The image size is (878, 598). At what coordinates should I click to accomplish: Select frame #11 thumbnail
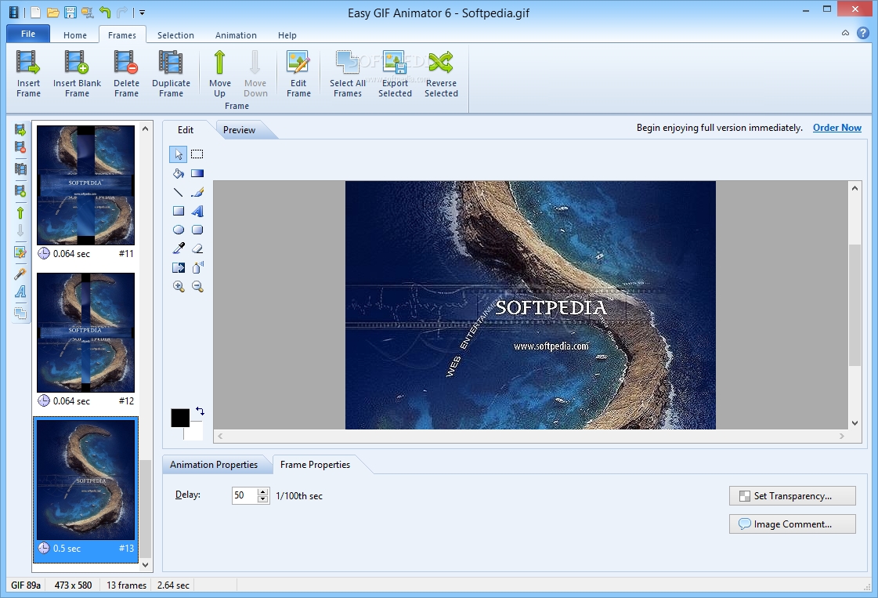[x=85, y=185]
